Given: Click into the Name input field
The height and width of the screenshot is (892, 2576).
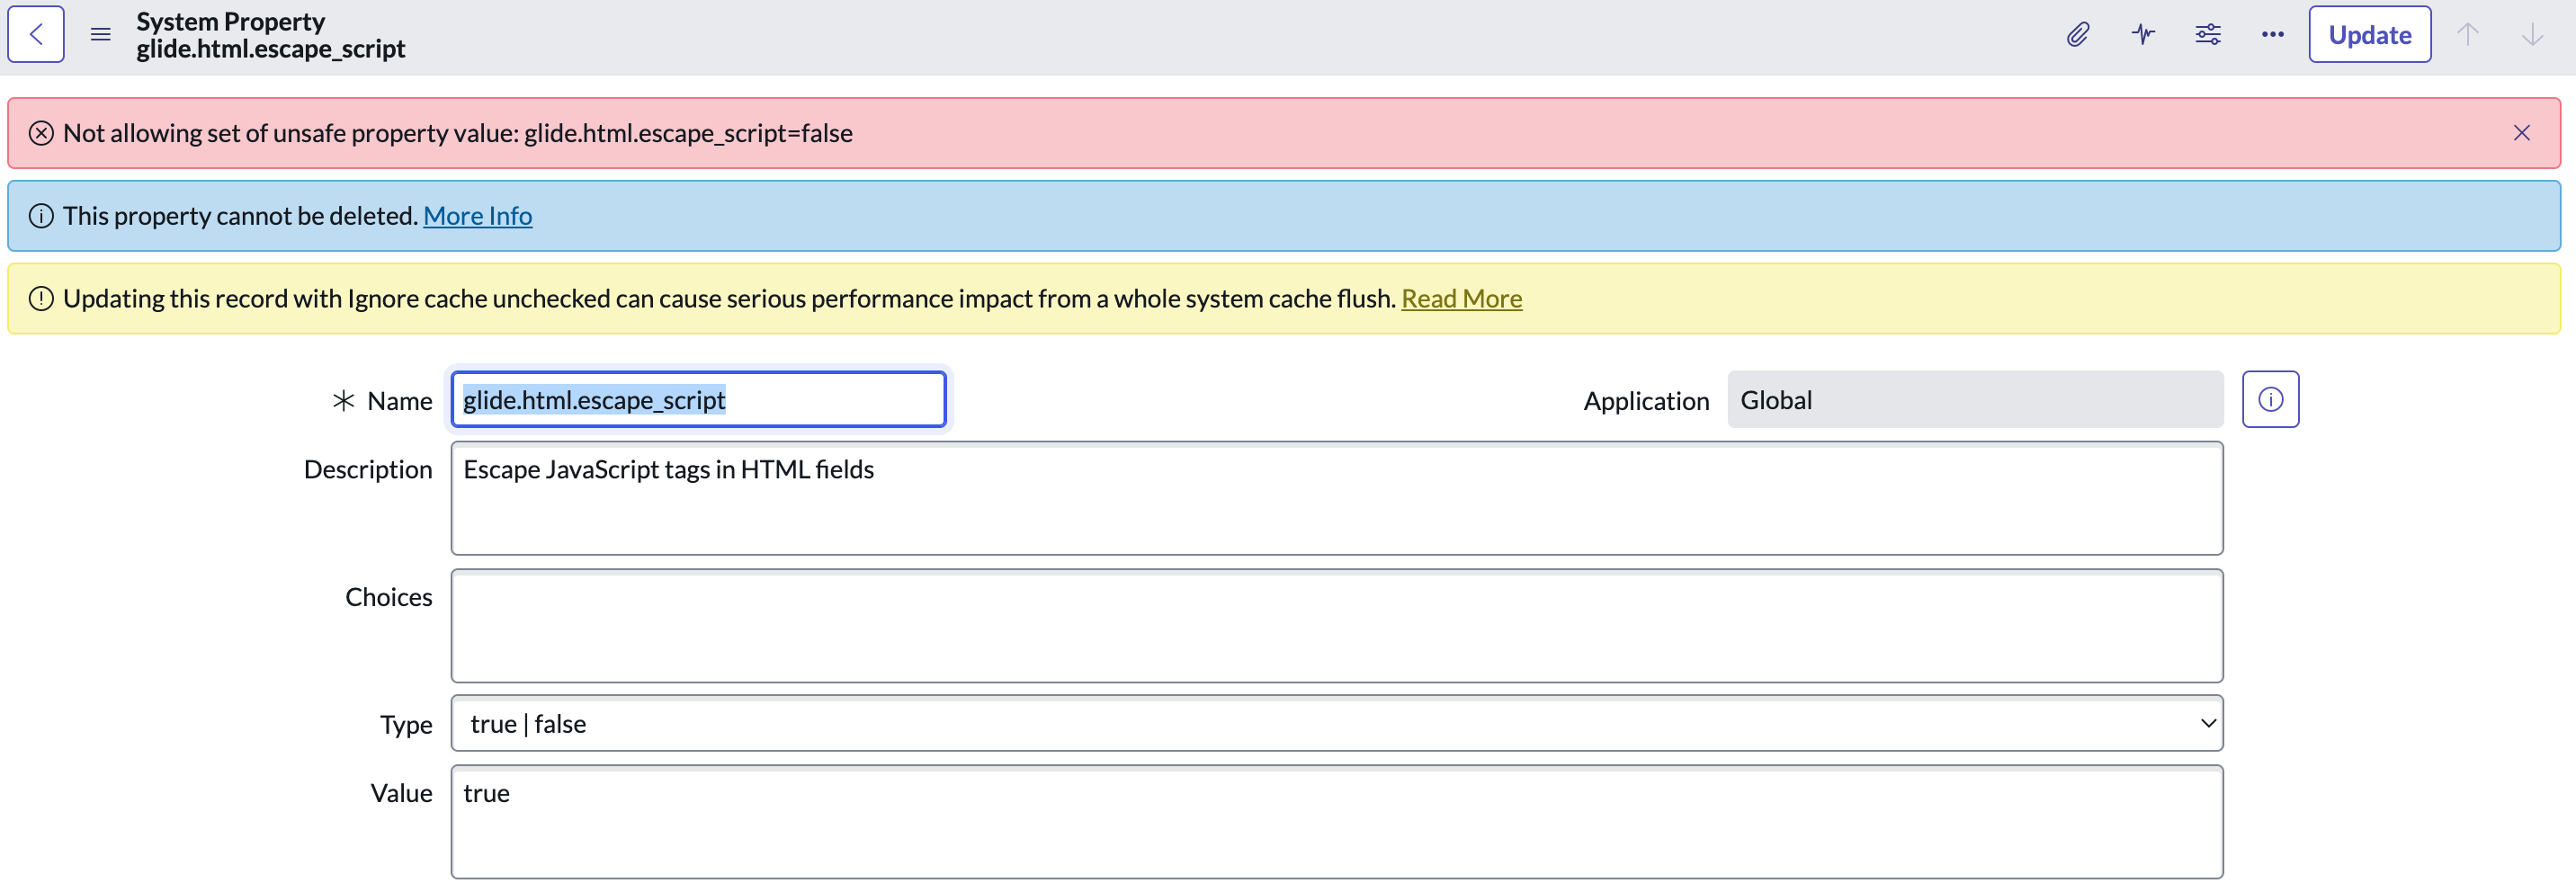Looking at the screenshot, I should [x=698, y=399].
